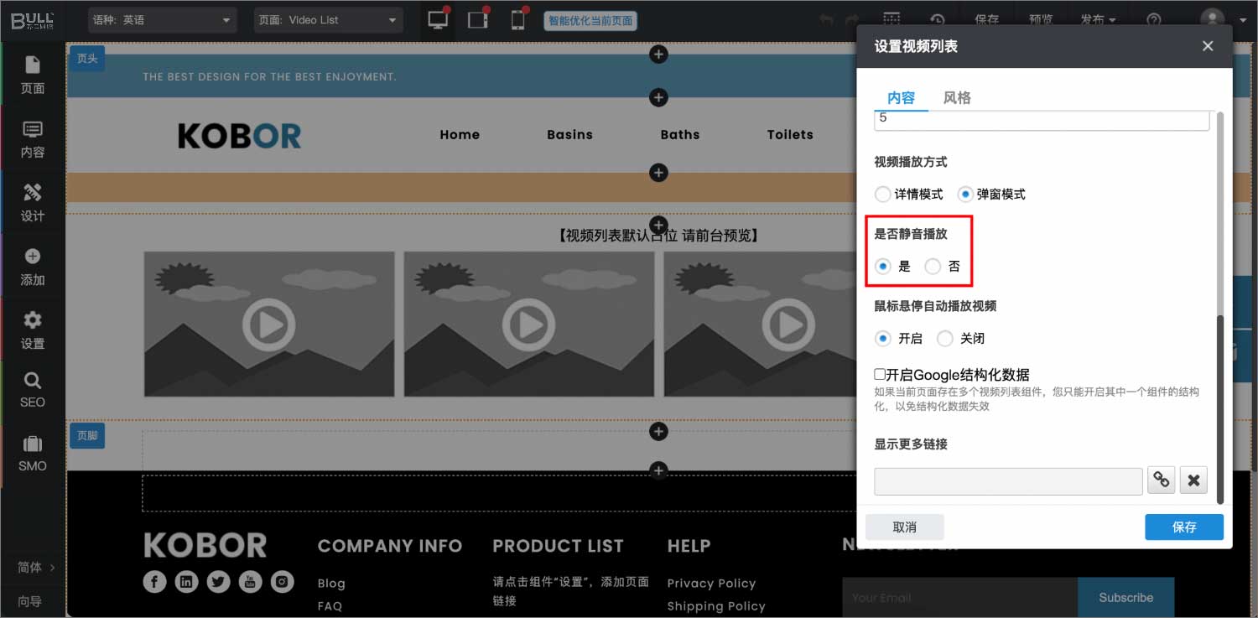Click the link chooser icon for 显示更多链接
The image size is (1258, 618).
coord(1161,480)
